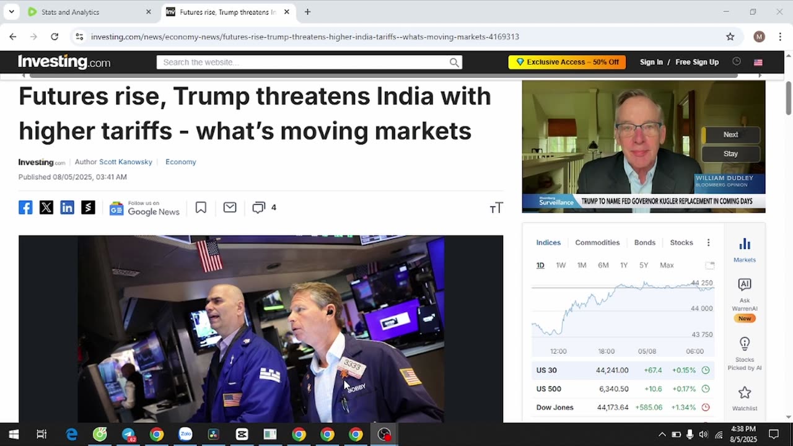Open the Bloomberg video thumbnail
This screenshot has height=446, width=793.
tap(644, 146)
